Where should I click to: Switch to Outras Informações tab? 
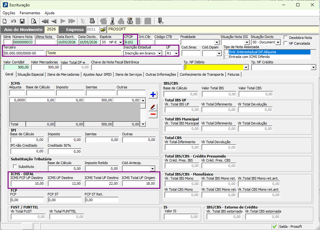click(161, 74)
